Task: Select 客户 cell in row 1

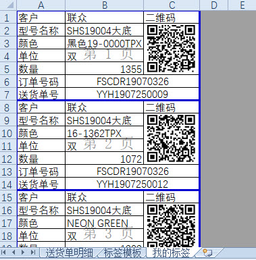Action: point(41,18)
